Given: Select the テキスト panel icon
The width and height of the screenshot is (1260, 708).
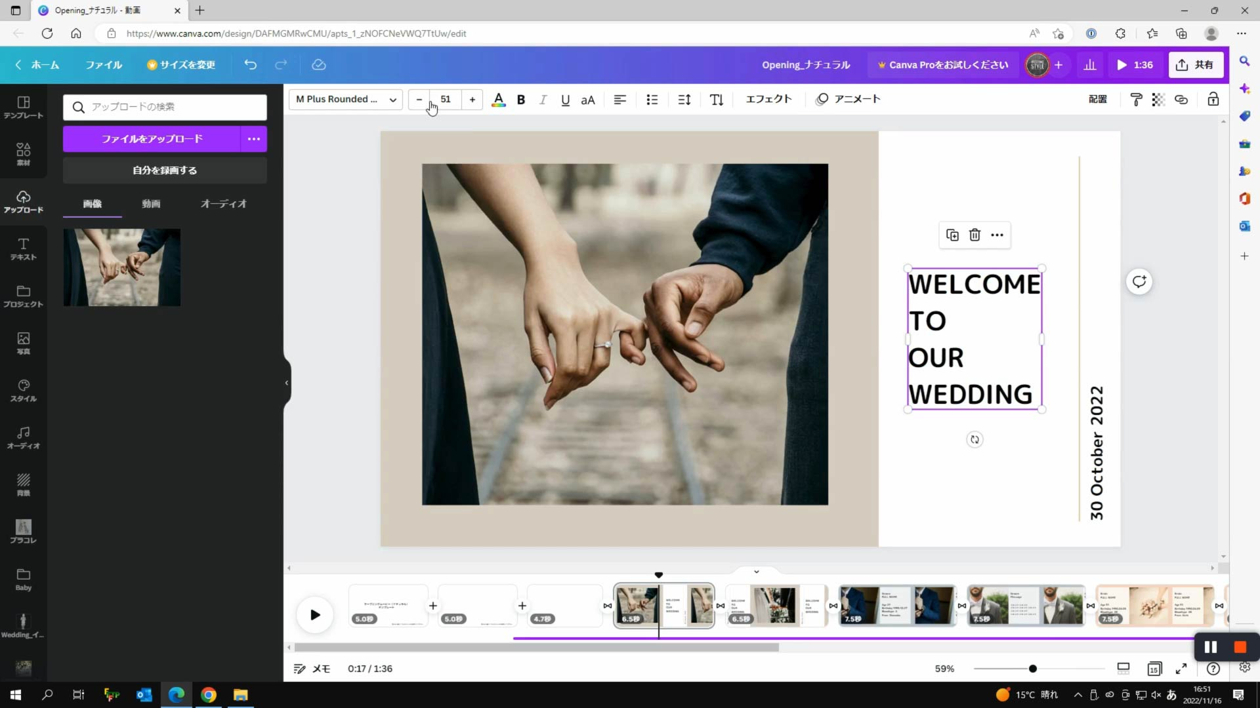Looking at the screenshot, I should [23, 249].
